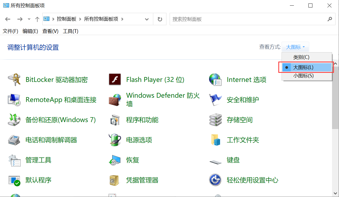Open the 默认程序 link
The width and height of the screenshot is (339, 197).
pos(38,180)
